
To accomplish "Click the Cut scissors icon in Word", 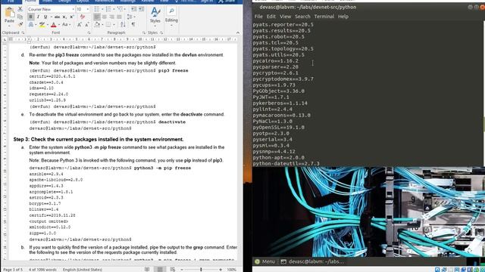I will tap(20, 9).
